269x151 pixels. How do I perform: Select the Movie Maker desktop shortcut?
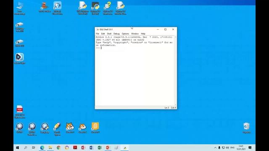(45, 7)
